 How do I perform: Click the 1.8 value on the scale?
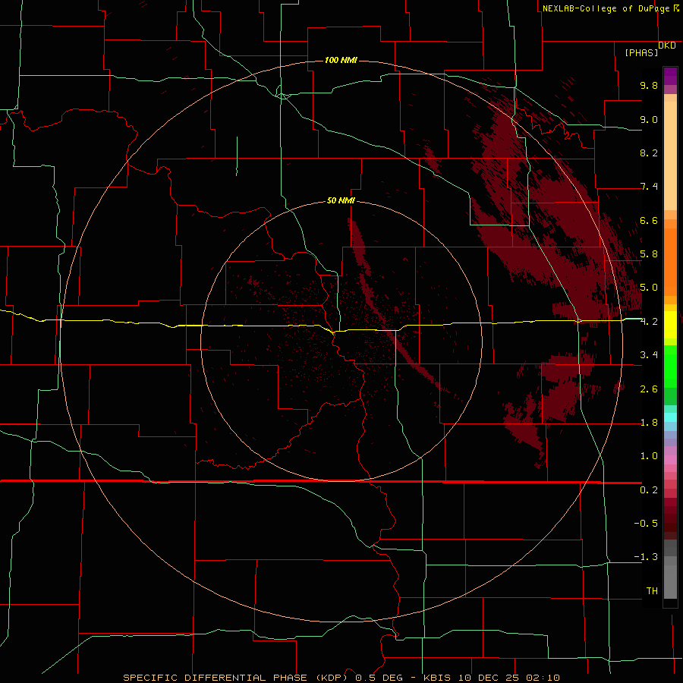pyautogui.click(x=649, y=423)
